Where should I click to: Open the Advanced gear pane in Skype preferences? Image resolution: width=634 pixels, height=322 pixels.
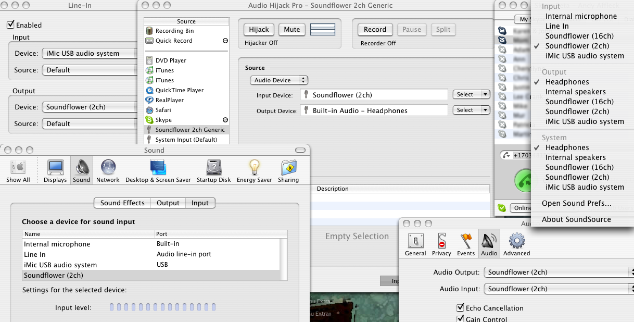pos(516,244)
